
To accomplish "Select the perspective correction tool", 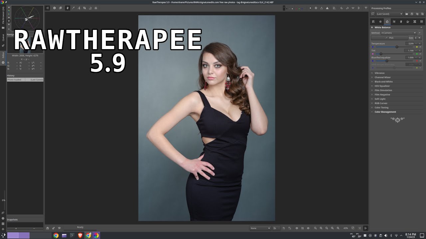I will point(96,8).
